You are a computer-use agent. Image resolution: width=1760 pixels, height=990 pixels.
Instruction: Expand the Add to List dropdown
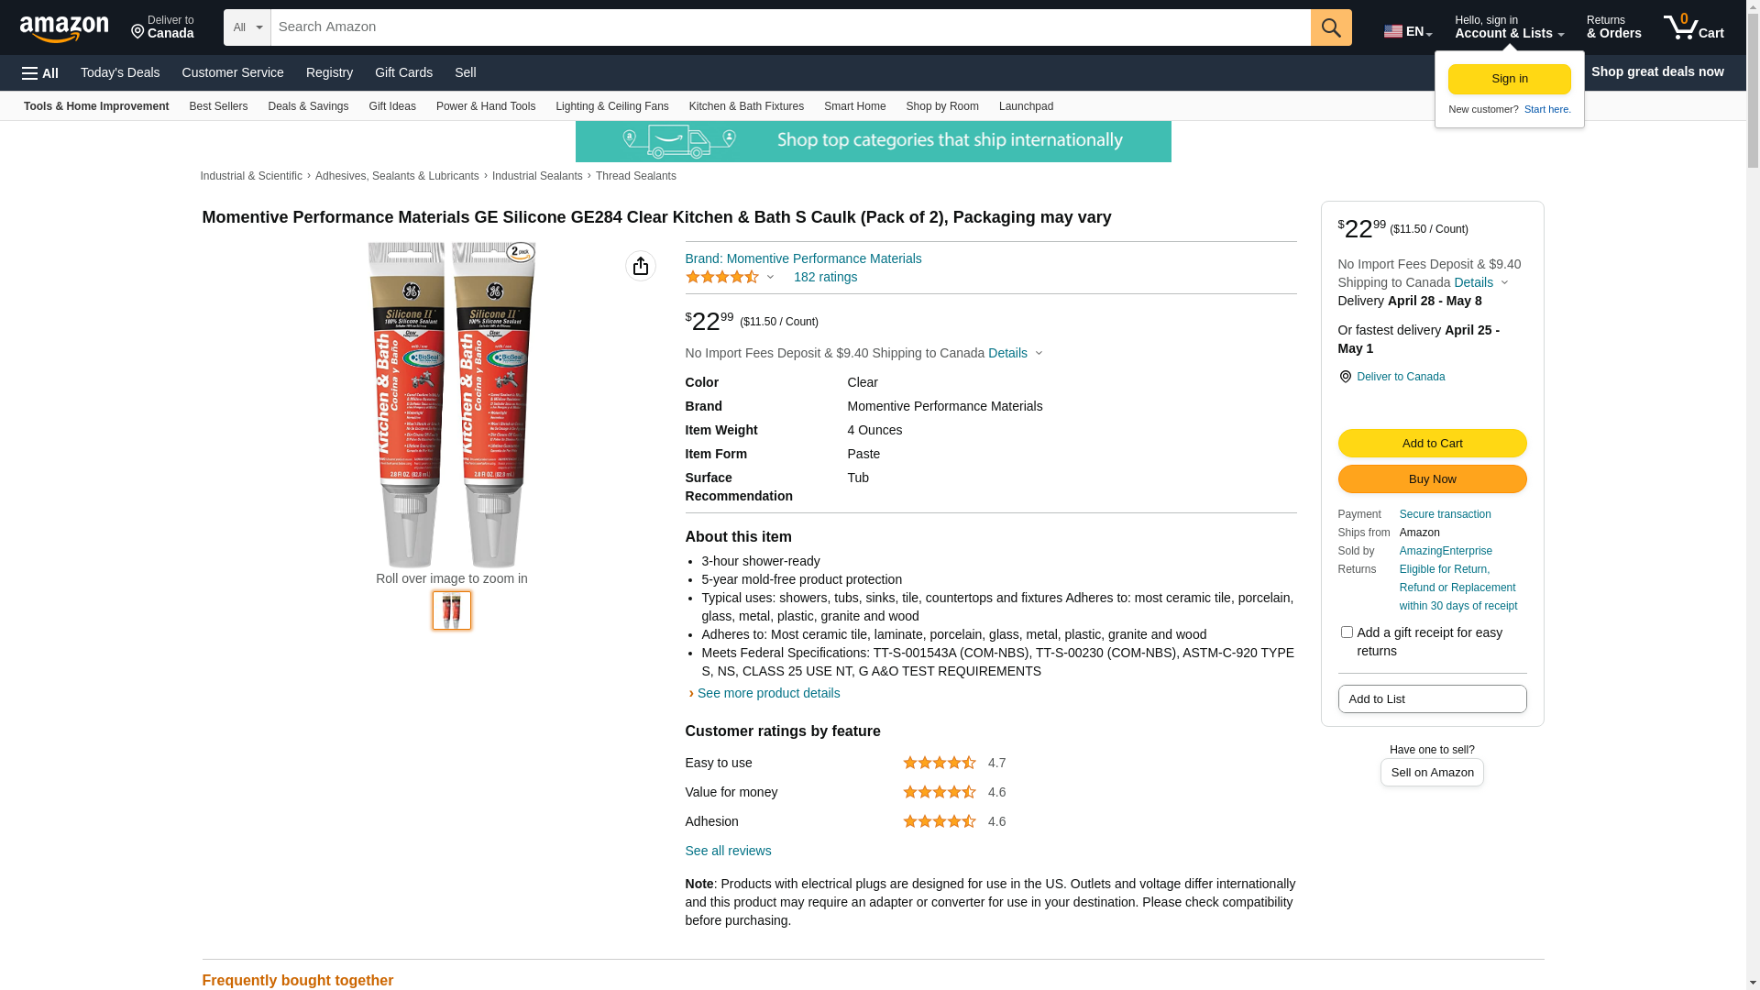point(1432,699)
